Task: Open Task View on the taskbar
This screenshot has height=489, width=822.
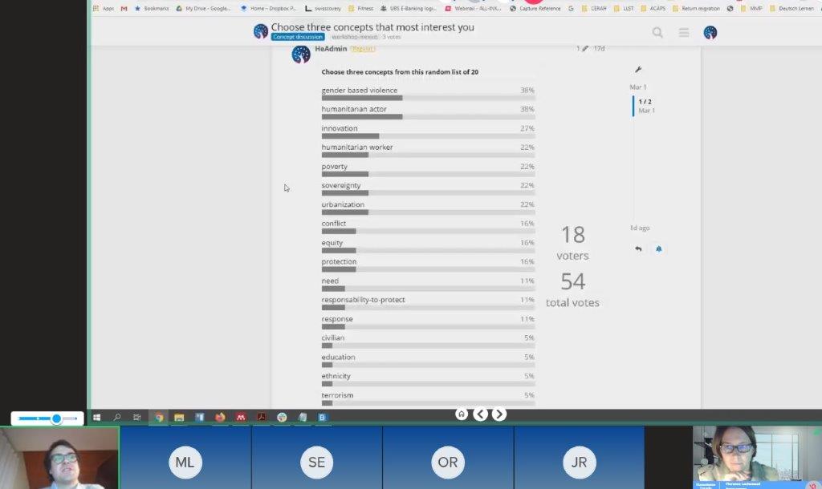Action: click(136, 418)
